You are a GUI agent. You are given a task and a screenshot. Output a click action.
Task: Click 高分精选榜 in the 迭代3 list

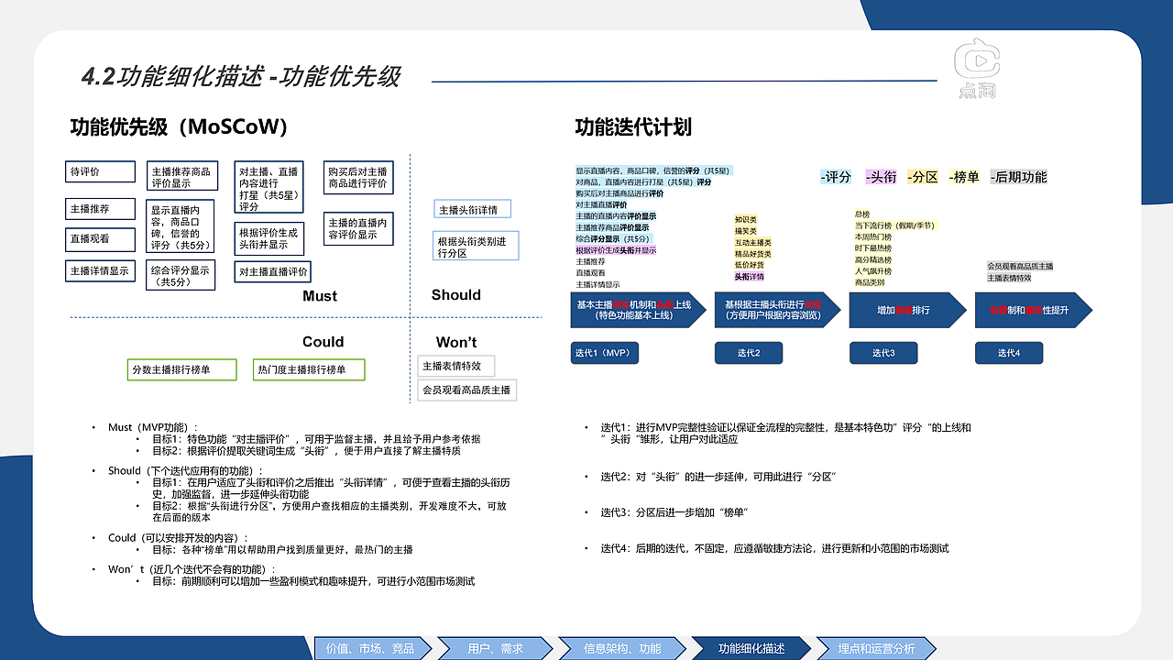tap(872, 259)
